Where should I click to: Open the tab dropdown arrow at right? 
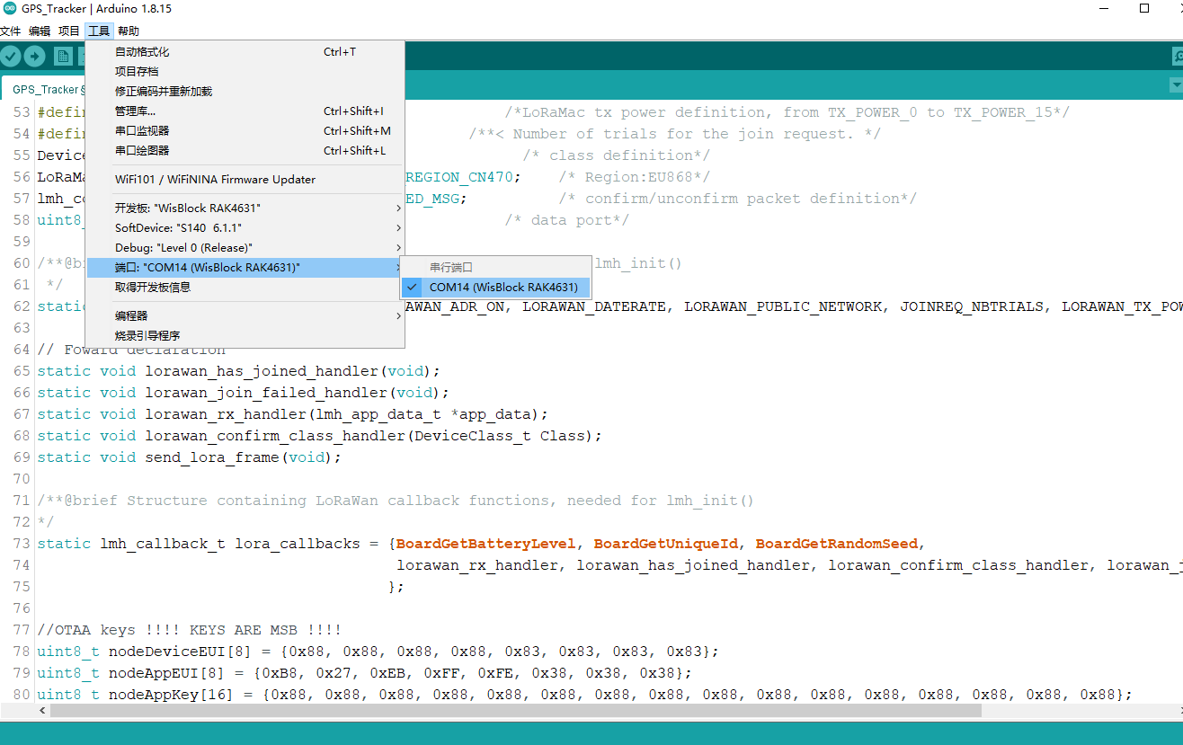(1176, 85)
